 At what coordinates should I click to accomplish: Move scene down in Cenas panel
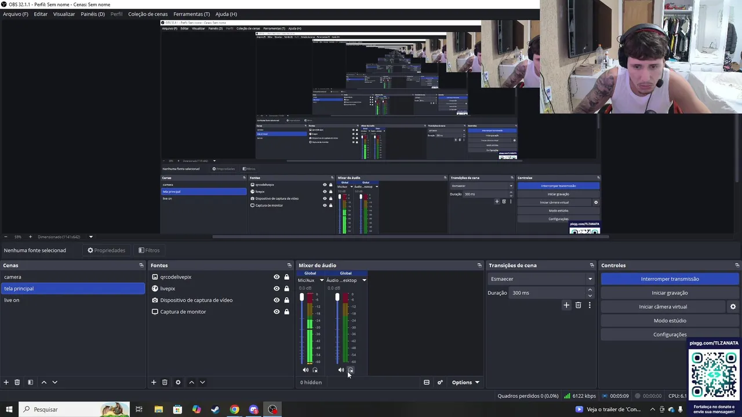pos(55,382)
